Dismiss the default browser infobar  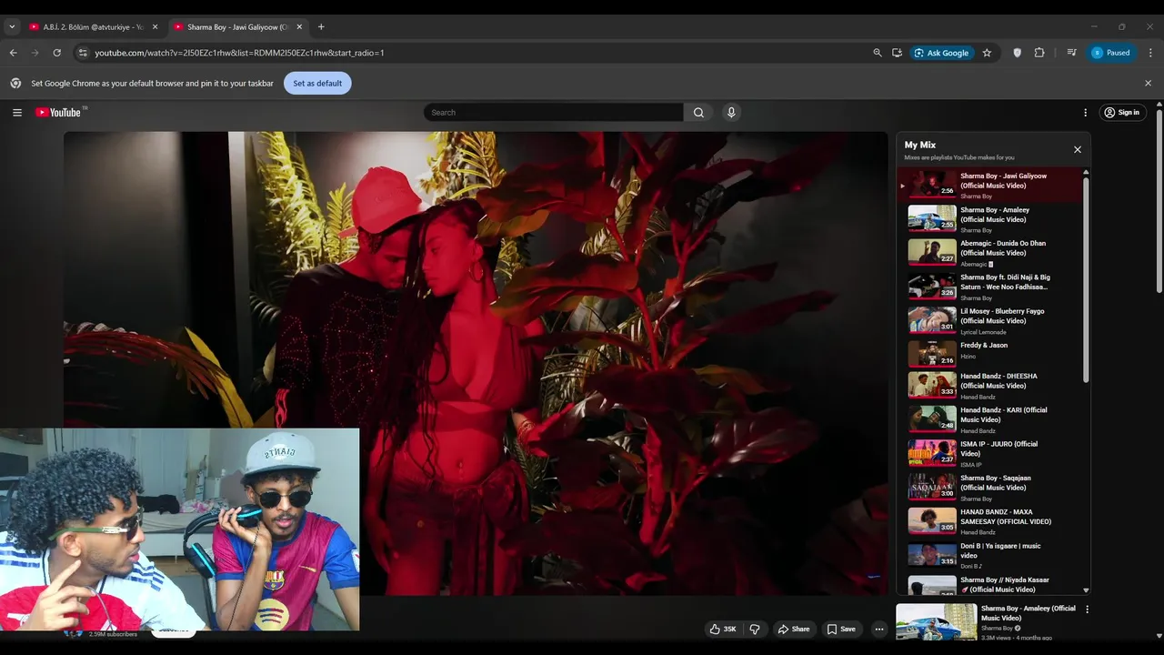pos(1148,83)
